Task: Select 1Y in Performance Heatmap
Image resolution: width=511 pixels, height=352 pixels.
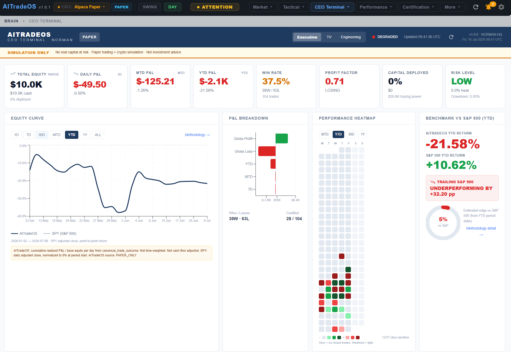Action: pyautogui.click(x=363, y=134)
